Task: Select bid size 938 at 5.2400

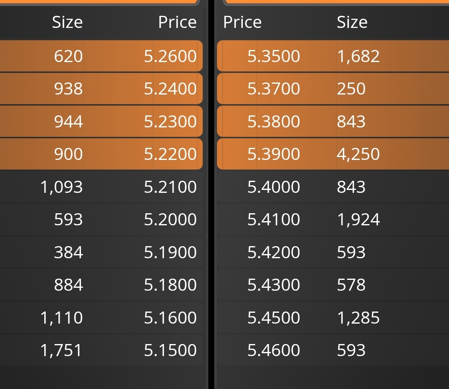Action: 68,89
